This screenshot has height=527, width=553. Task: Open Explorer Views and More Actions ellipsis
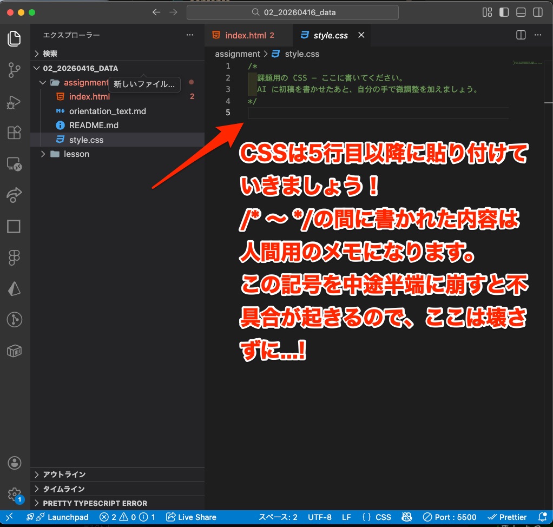click(190, 35)
